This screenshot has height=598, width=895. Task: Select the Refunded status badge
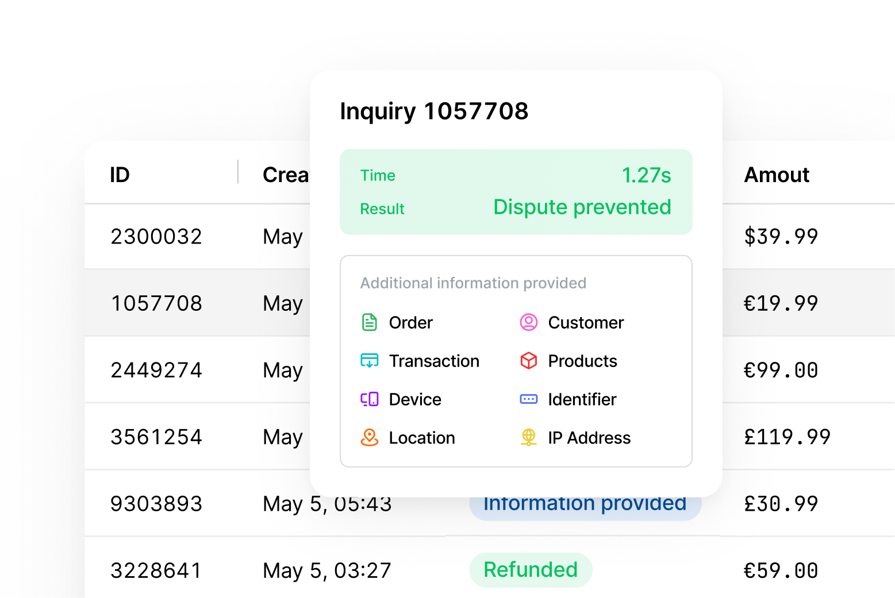(x=531, y=570)
